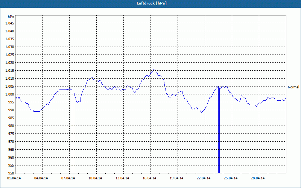Select the 1.015 y-axis value
Image resolution: width=301 pixels, height=188 pixels.
coord(10,71)
